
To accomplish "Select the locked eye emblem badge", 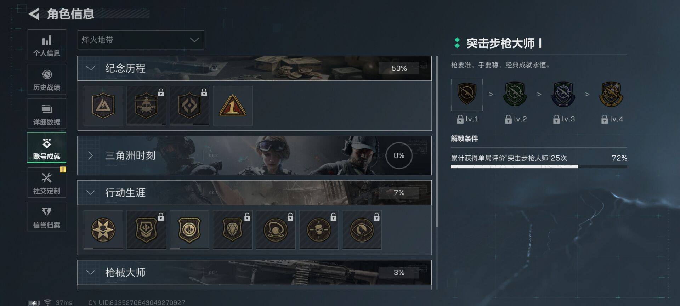I will pyautogui.click(x=362, y=230).
